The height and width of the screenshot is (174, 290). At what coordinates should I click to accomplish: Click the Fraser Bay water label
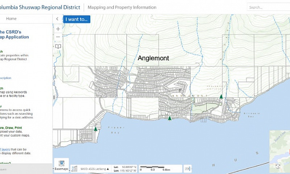tap(116, 130)
